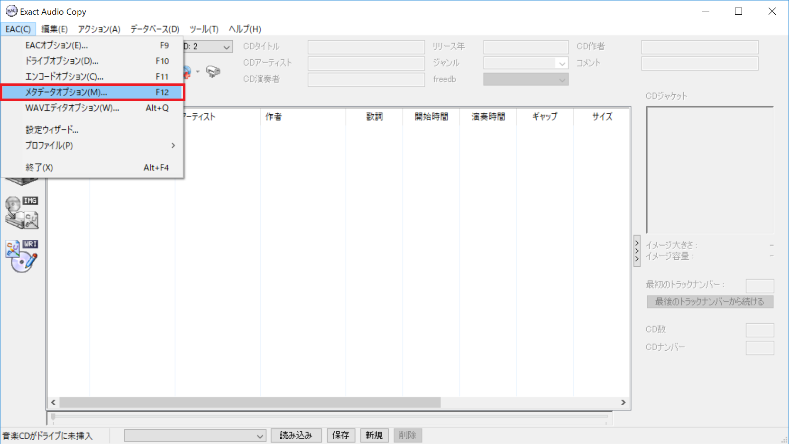Click the horizontal scrollbar thumb
Screen dimensions: 789x444
point(250,402)
